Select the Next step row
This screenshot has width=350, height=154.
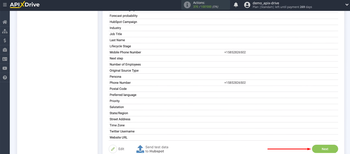tap(223, 59)
